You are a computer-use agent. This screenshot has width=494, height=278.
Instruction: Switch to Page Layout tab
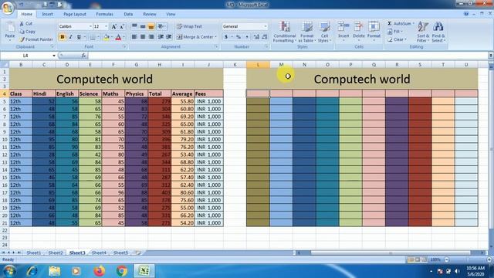pos(75,14)
